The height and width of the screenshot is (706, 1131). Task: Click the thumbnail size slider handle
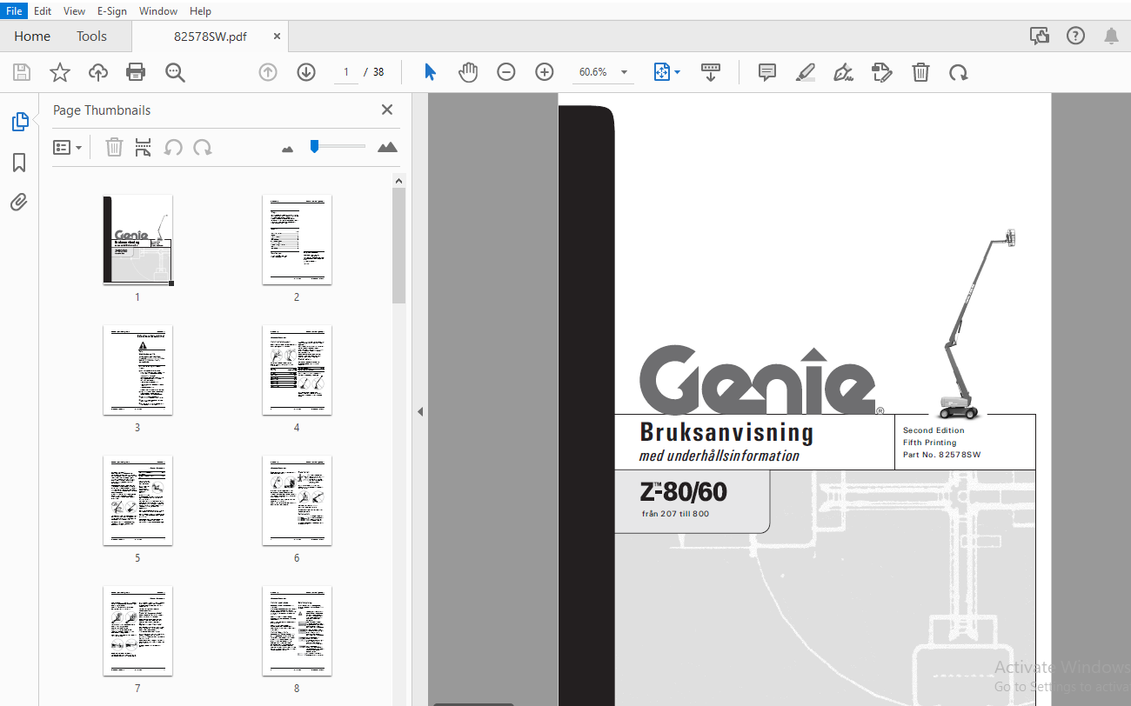[x=315, y=146]
